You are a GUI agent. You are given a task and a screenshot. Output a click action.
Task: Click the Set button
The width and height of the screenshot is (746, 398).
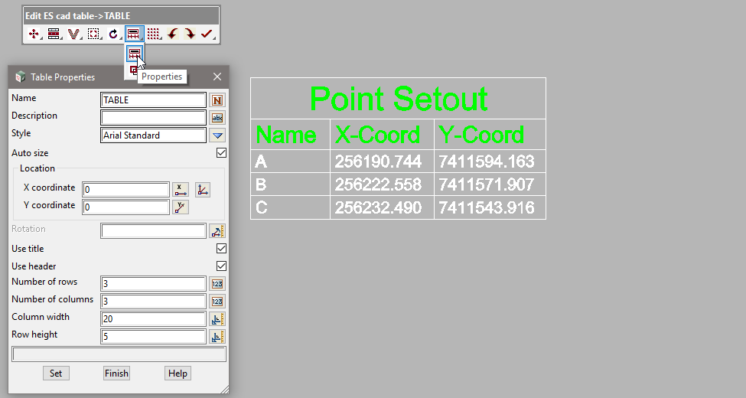(56, 374)
